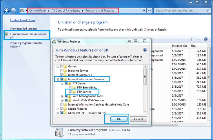This screenshot has width=213, height=140.
Task: Toggle the FTP Server checkbox
Action: tap(66, 83)
